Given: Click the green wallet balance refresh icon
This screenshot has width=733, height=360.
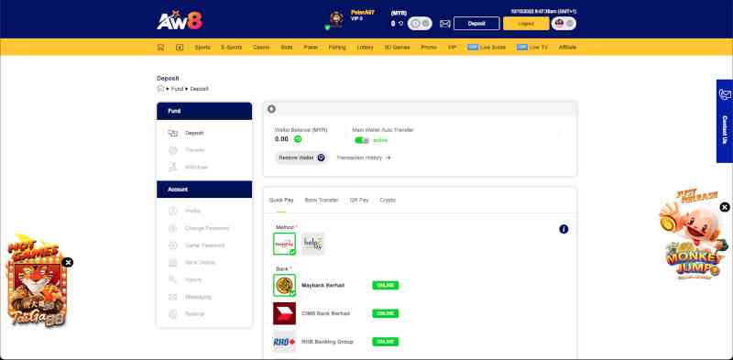Looking at the screenshot, I should click(298, 139).
